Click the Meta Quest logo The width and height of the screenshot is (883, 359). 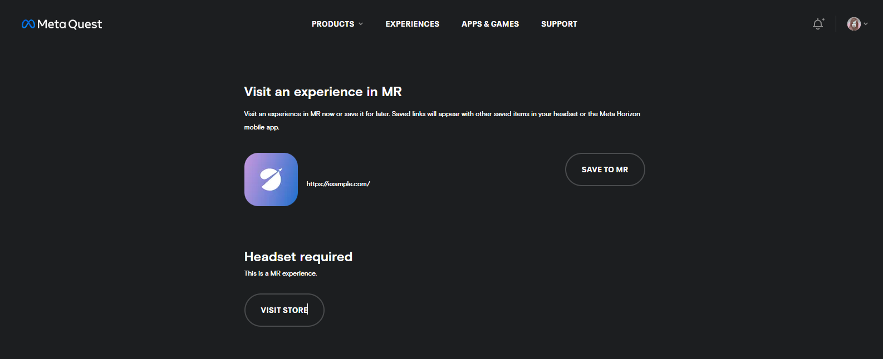(61, 24)
